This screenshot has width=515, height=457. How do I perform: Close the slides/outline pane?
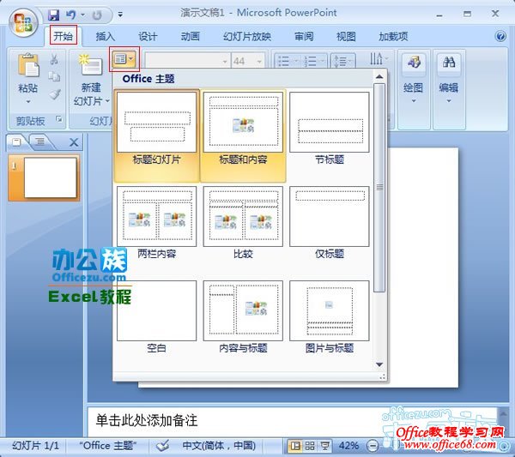click(74, 142)
